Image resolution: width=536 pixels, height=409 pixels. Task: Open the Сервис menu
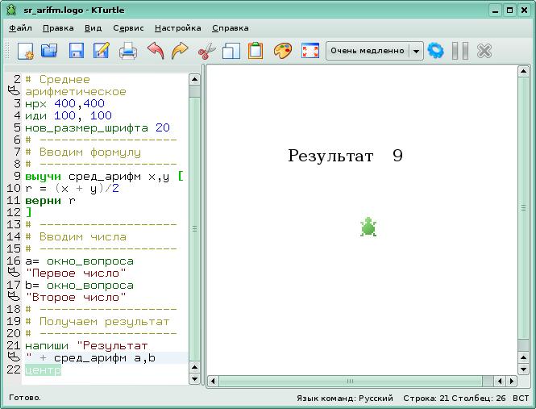click(128, 27)
